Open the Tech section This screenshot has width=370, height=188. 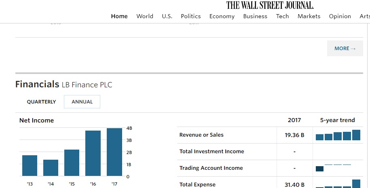coord(283,16)
